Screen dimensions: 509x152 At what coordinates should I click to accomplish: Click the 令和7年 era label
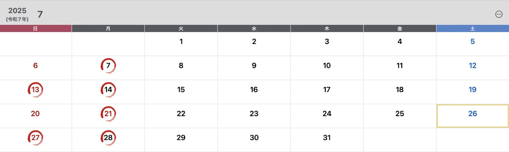pyautogui.click(x=17, y=19)
